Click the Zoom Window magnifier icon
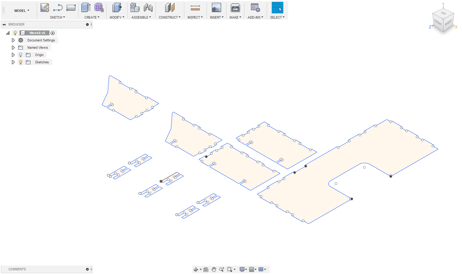Image resolution: width=462 pixels, height=274 pixels. 230,269
